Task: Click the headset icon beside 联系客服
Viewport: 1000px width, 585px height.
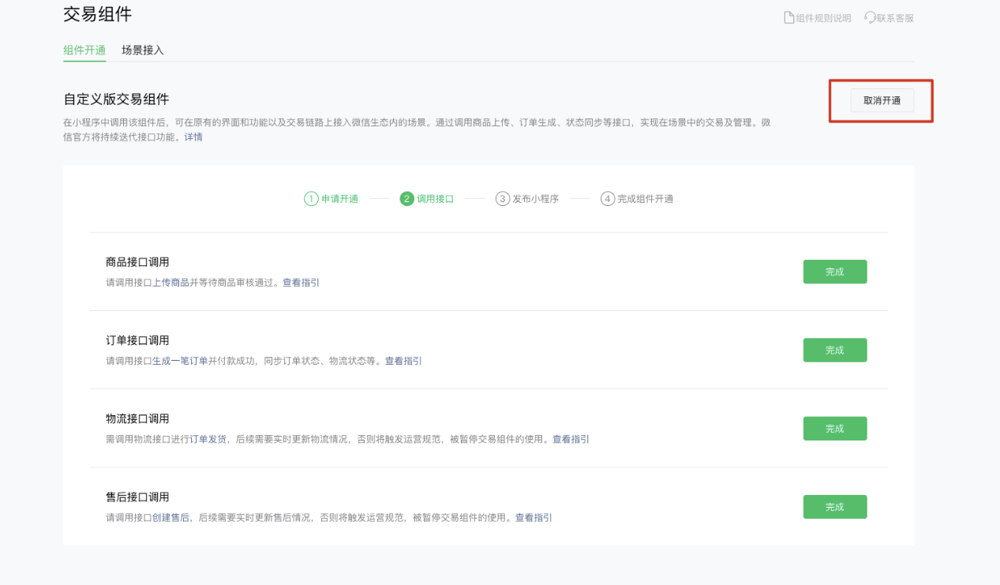Action: [870, 17]
